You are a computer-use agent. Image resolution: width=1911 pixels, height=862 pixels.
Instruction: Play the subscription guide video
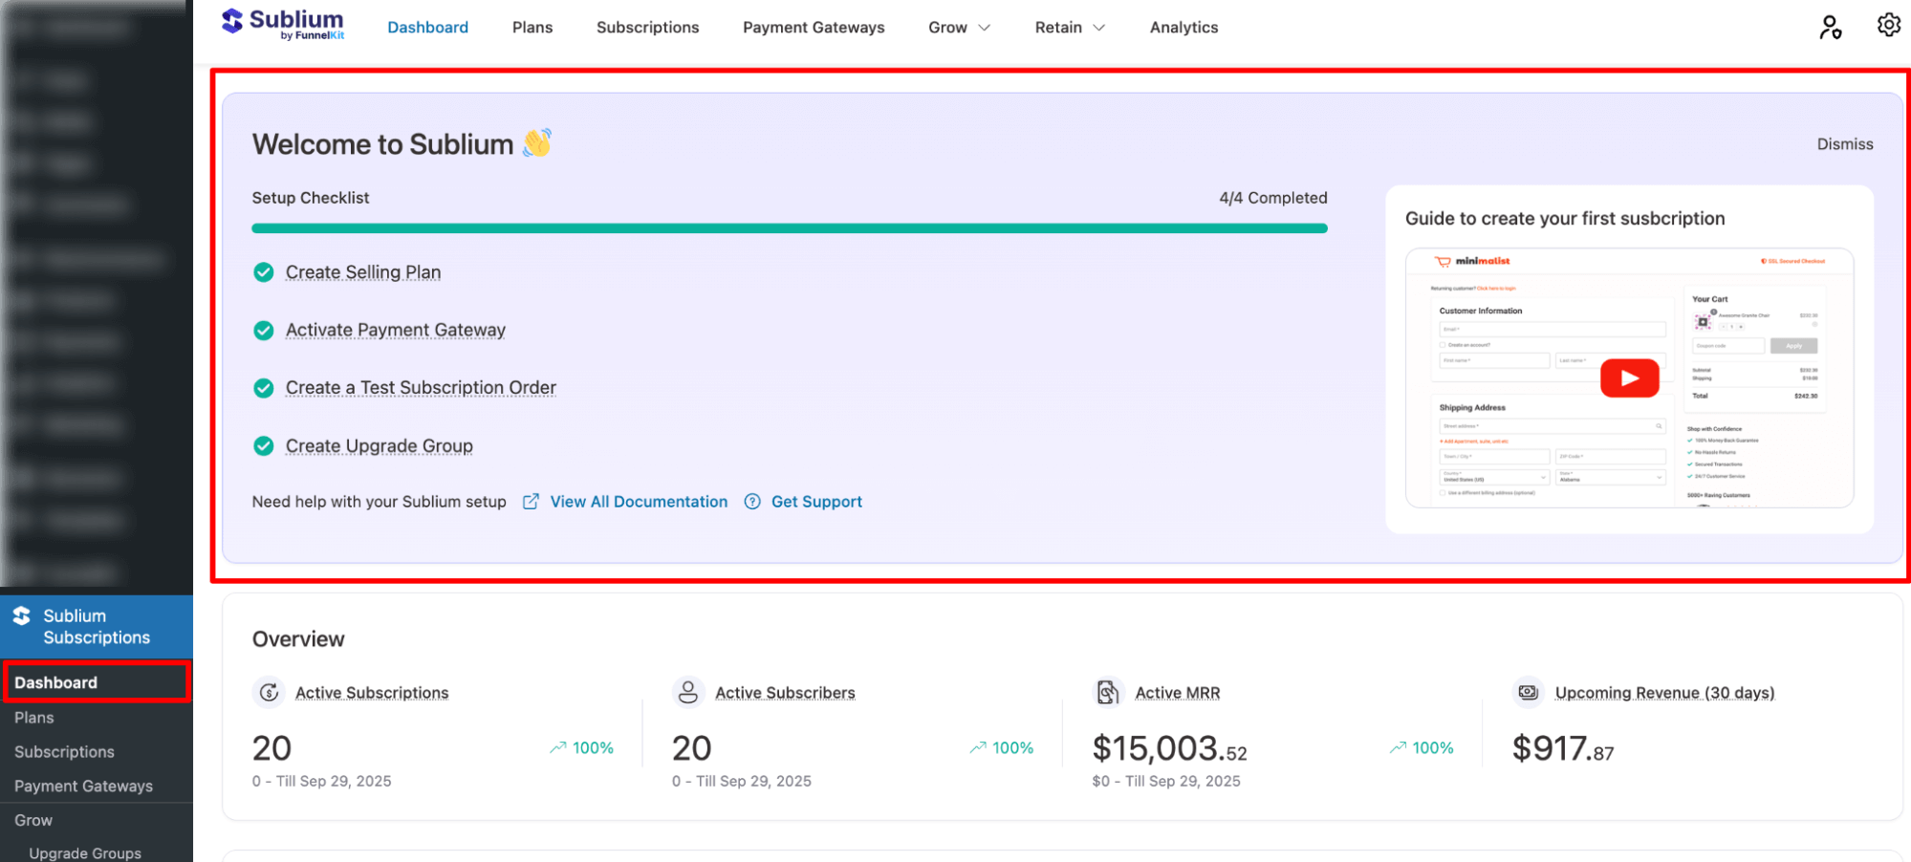click(x=1629, y=378)
